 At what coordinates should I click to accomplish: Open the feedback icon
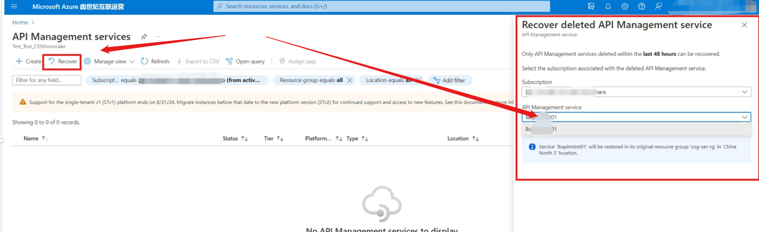(659, 6)
